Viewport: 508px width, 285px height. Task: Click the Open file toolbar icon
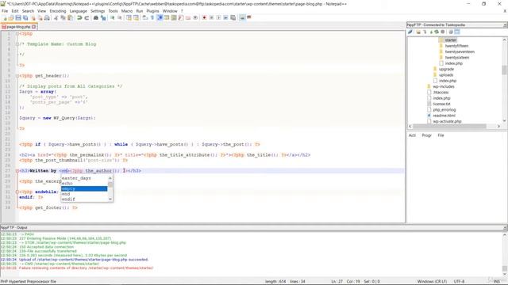[11, 17]
